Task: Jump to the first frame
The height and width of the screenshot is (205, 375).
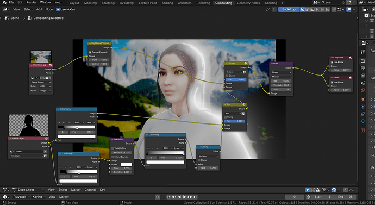Action: pos(169,197)
